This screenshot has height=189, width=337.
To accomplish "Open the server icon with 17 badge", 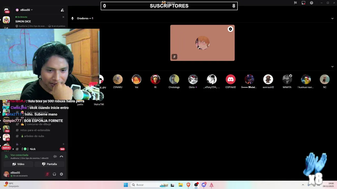I will (6, 137).
